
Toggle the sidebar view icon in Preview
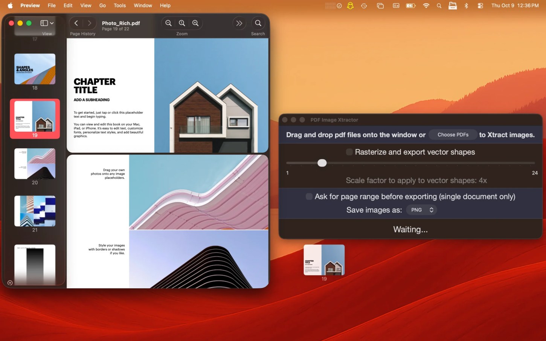(44, 23)
